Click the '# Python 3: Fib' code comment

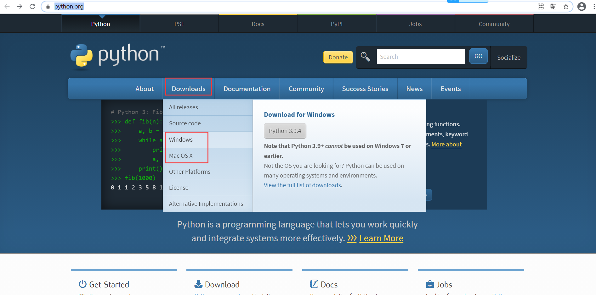point(137,112)
